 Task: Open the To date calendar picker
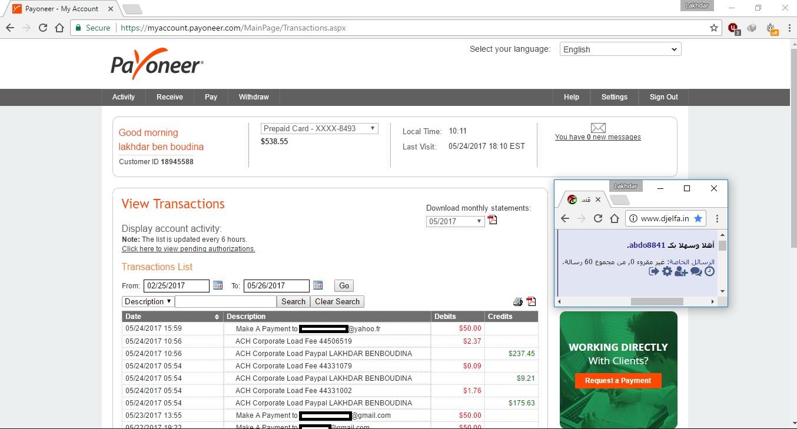[x=318, y=285]
